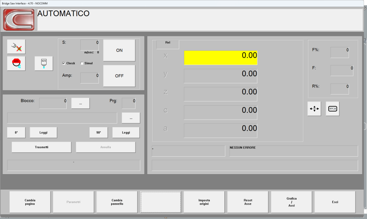Turn the spindle ON

[119, 50]
